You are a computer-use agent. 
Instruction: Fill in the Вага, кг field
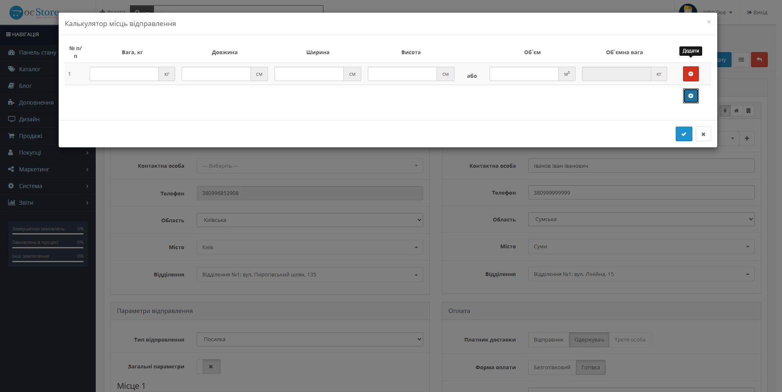[x=124, y=74]
